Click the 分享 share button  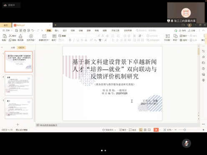(192, 30)
